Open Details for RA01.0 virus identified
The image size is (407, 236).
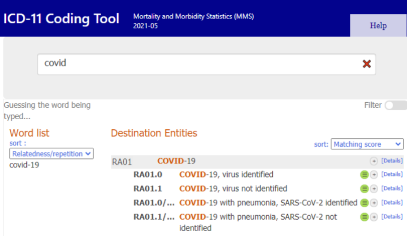(x=392, y=174)
